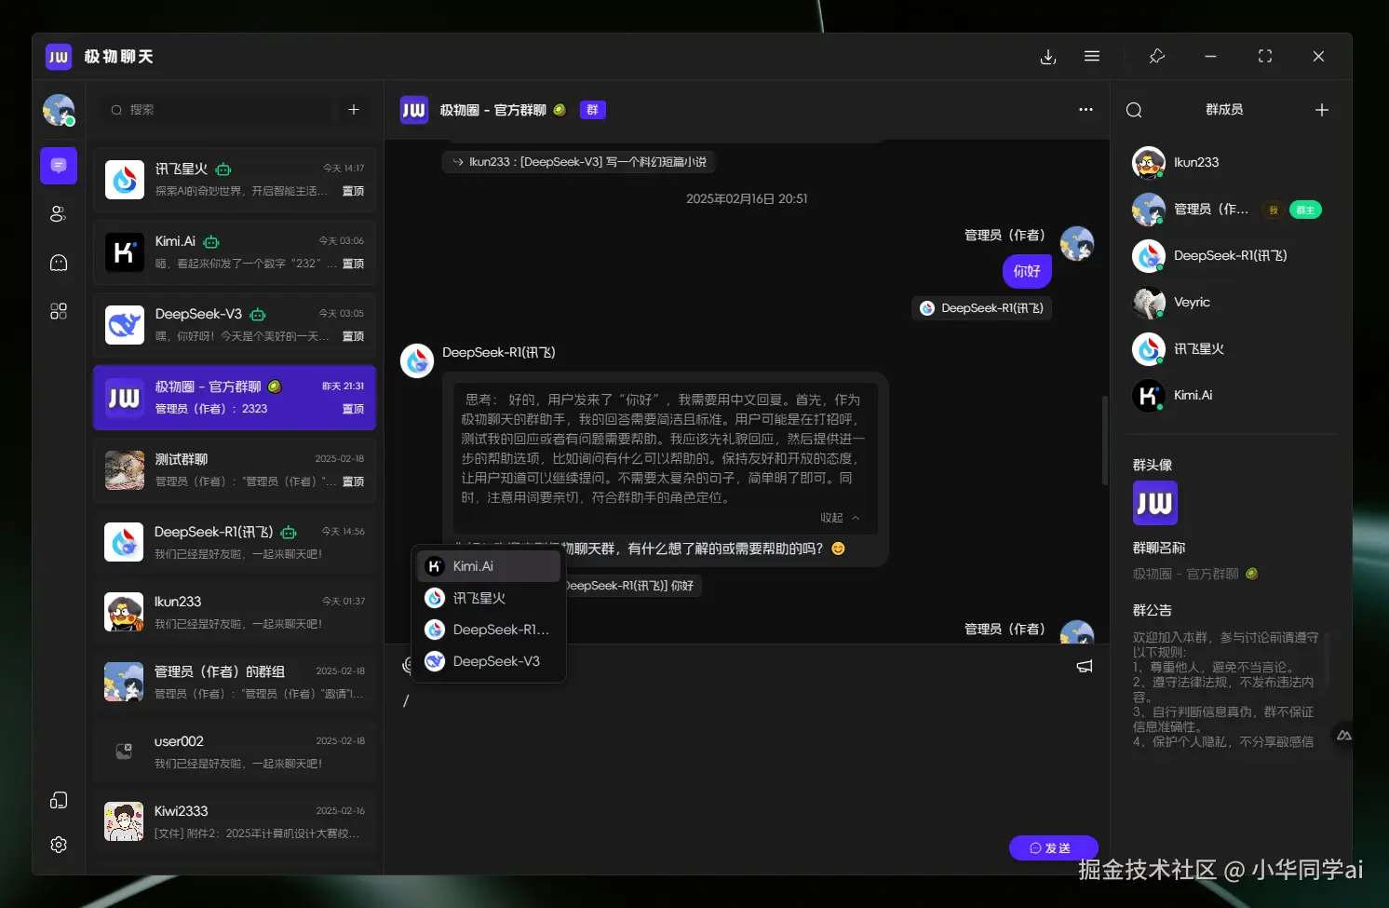Add a group member with plus icon
Viewport: 1389px width, 908px height.
(1322, 110)
